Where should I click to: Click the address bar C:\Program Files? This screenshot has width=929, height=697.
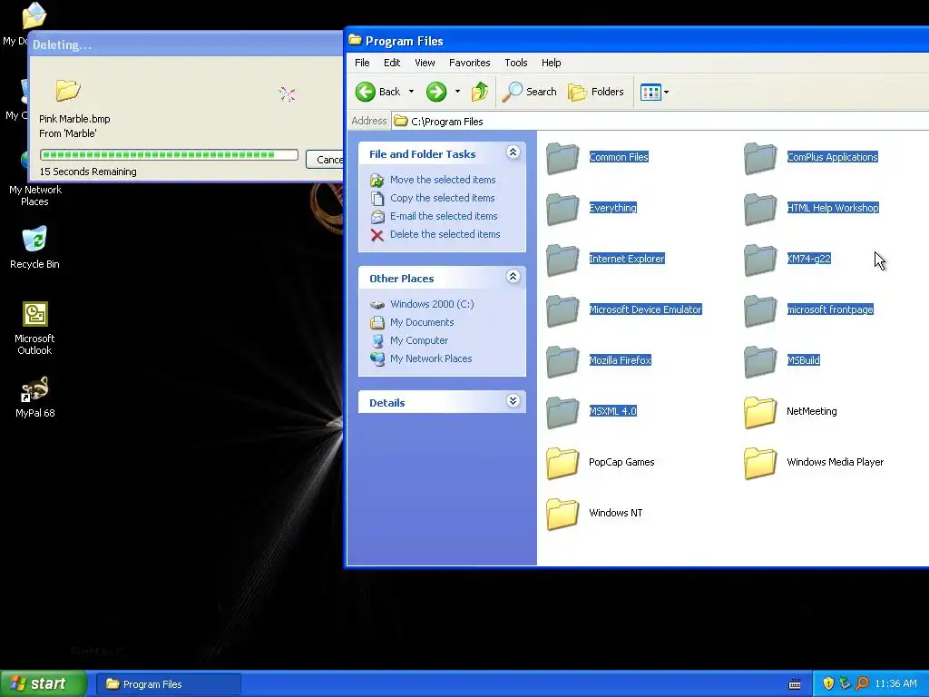pyautogui.click(x=660, y=121)
